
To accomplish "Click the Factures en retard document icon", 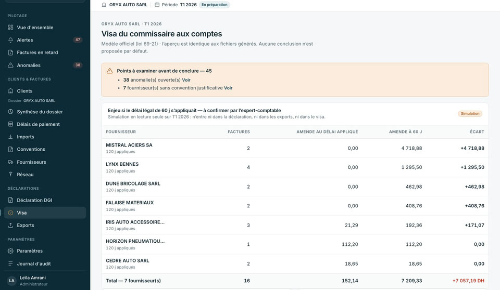I will coord(10,52).
